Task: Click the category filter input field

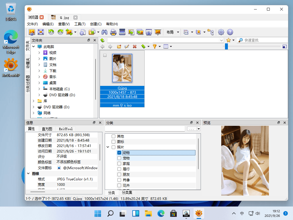Action: coord(145,129)
